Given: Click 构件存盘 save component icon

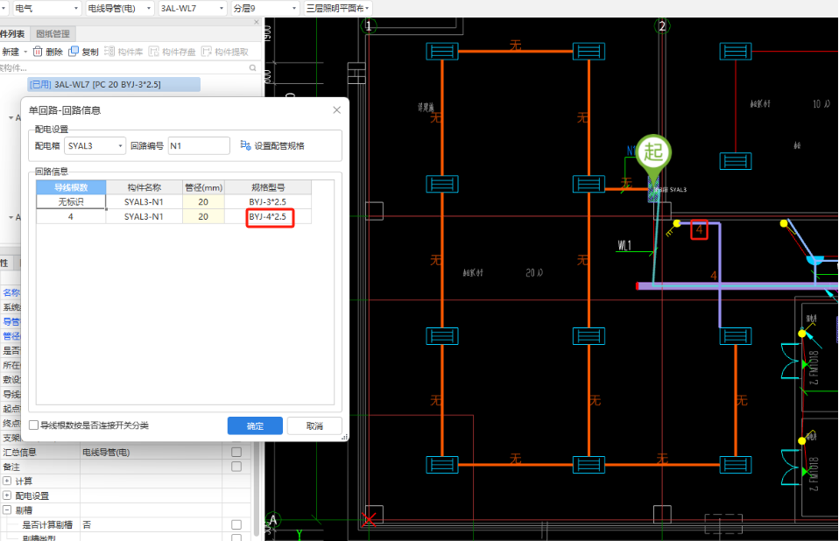Looking at the screenshot, I should coord(154,52).
